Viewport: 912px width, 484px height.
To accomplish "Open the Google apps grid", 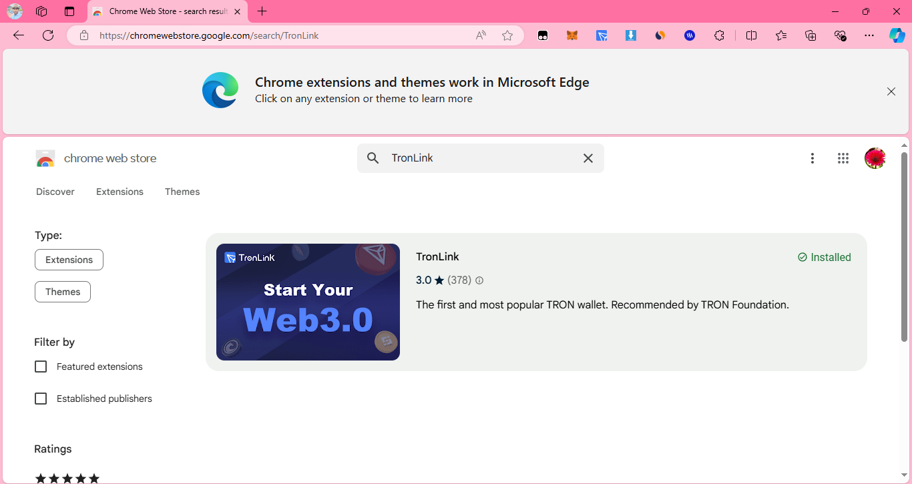I will point(843,158).
